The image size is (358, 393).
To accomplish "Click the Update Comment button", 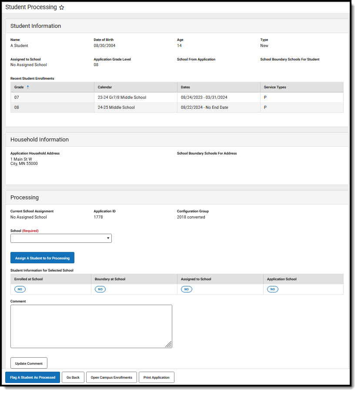I will [29, 363].
